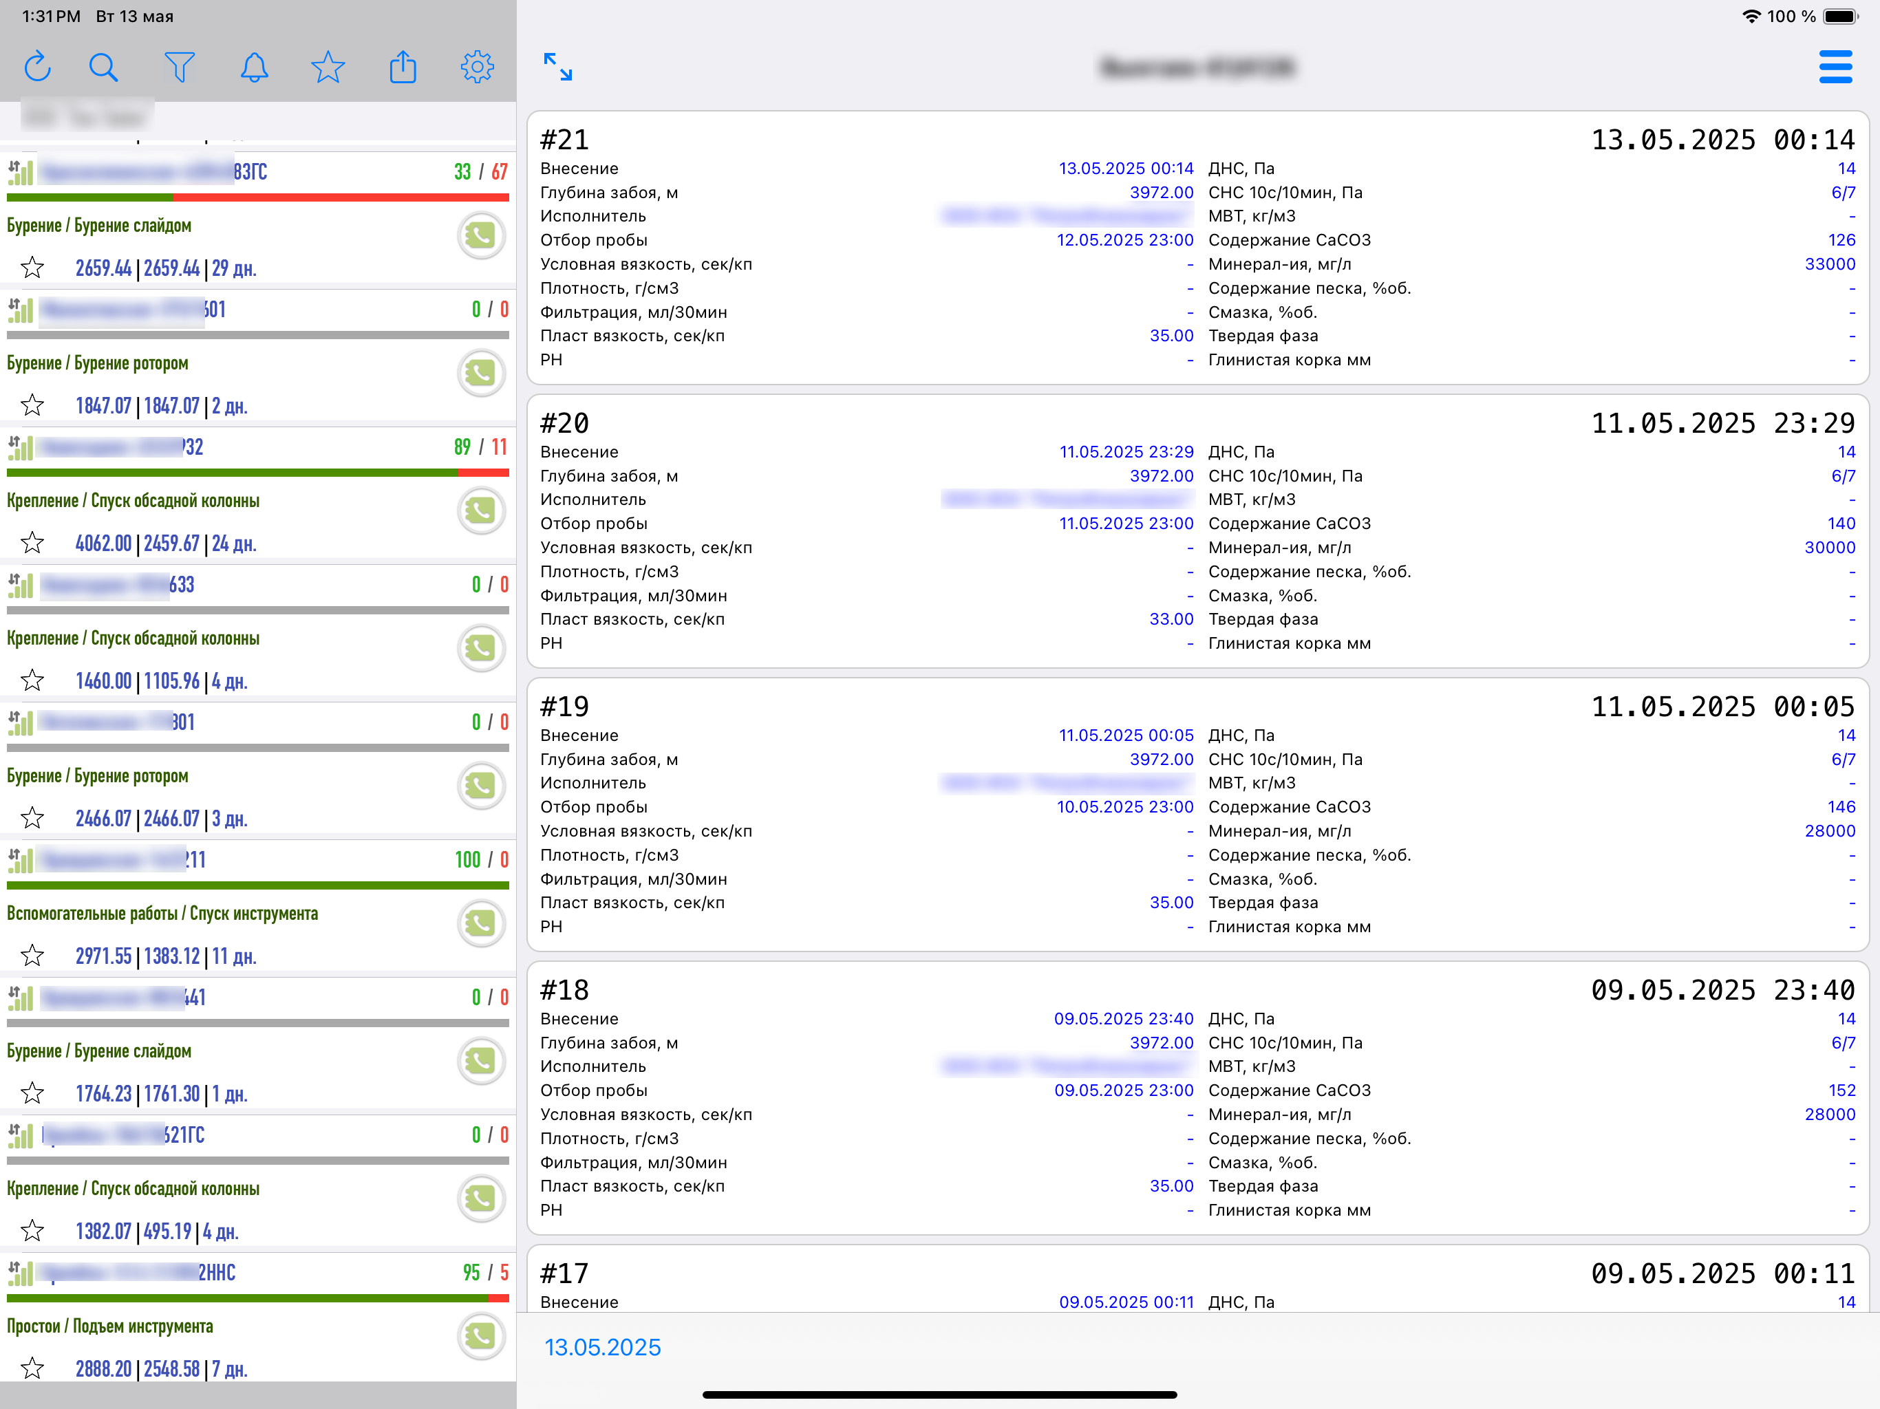Tap the signal icon beside the 89 / 11 well

(21, 447)
